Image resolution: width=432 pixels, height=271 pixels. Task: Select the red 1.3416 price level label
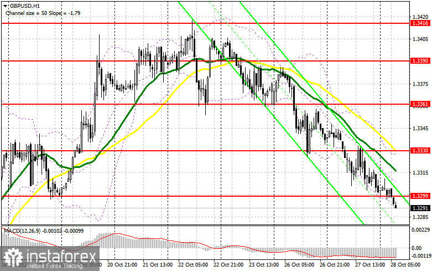(x=420, y=23)
